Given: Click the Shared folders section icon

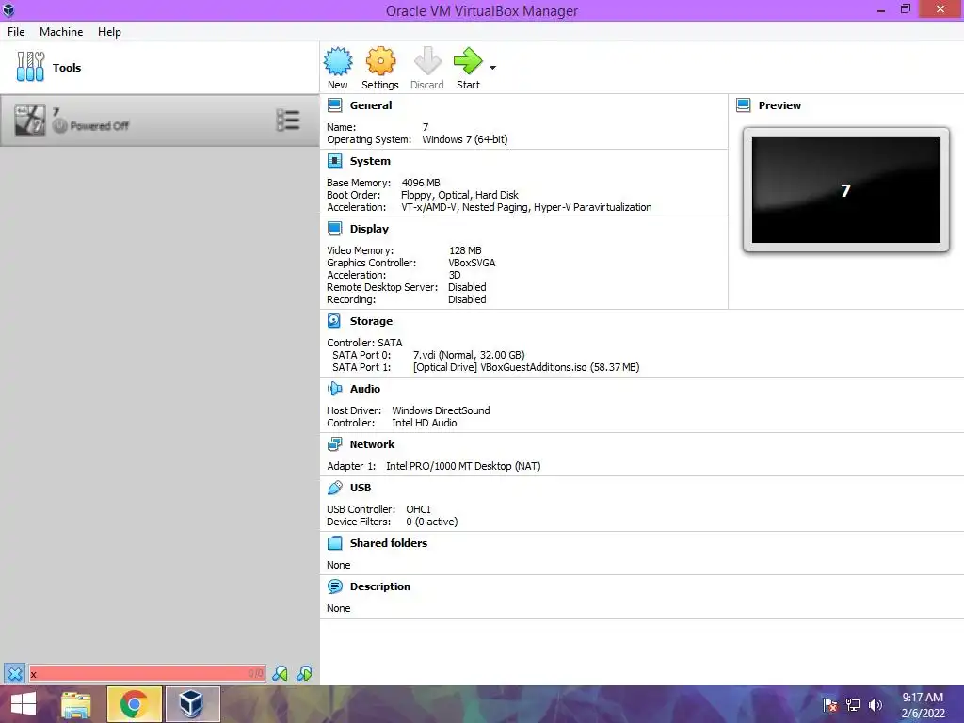Looking at the screenshot, I should (334, 543).
